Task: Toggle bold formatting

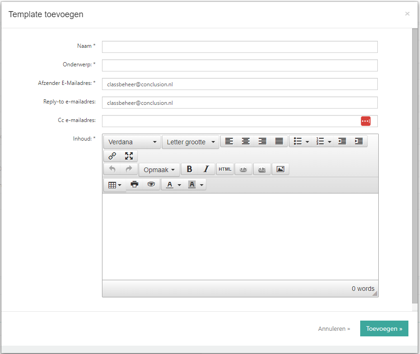Action: [x=189, y=169]
